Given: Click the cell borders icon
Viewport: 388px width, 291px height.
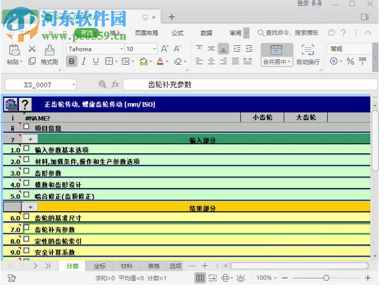Looking at the screenshot, I should (109, 61).
